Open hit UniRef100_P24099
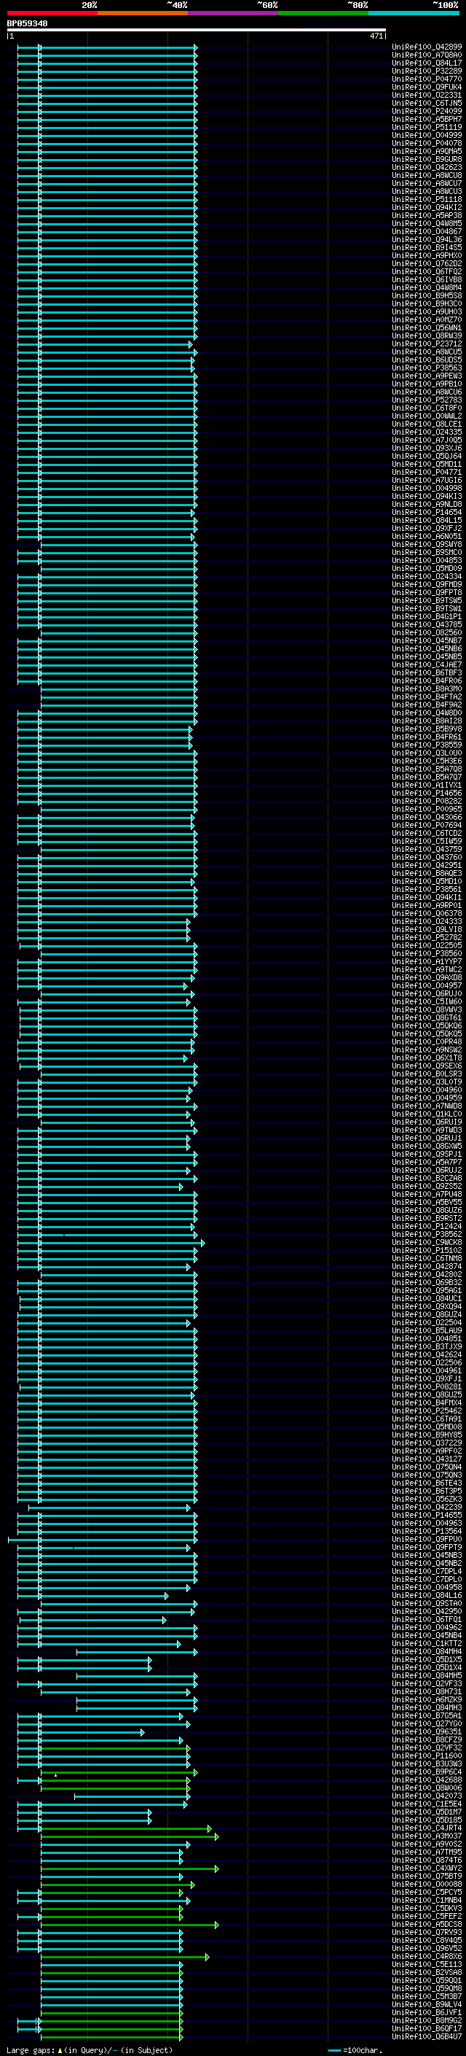 [x=427, y=111]
